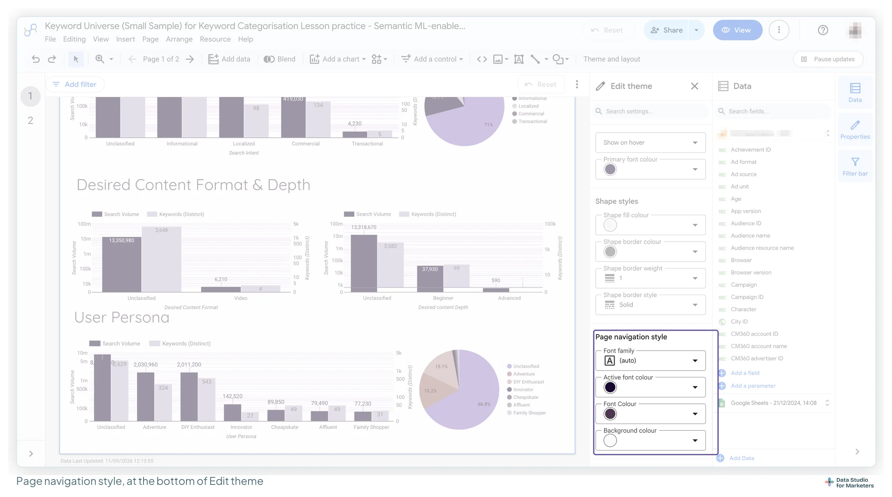Click the Redo arrow icon

(x=52, y=59)
